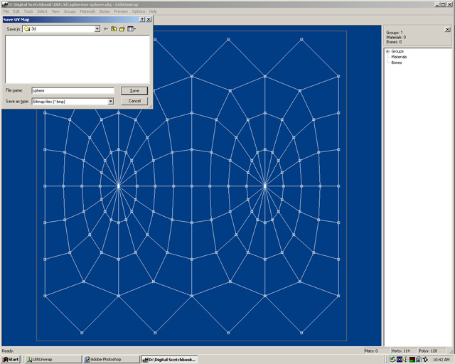Open the Tools menu
Screen dimensions: 455x364
point(28,11)
